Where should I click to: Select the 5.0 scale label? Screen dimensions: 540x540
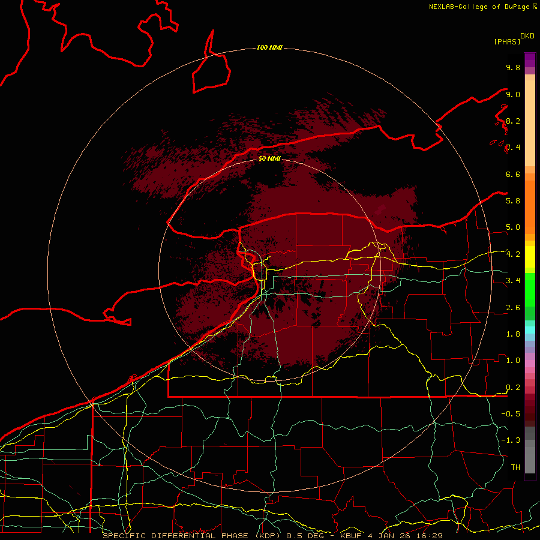tap(513, 227)
